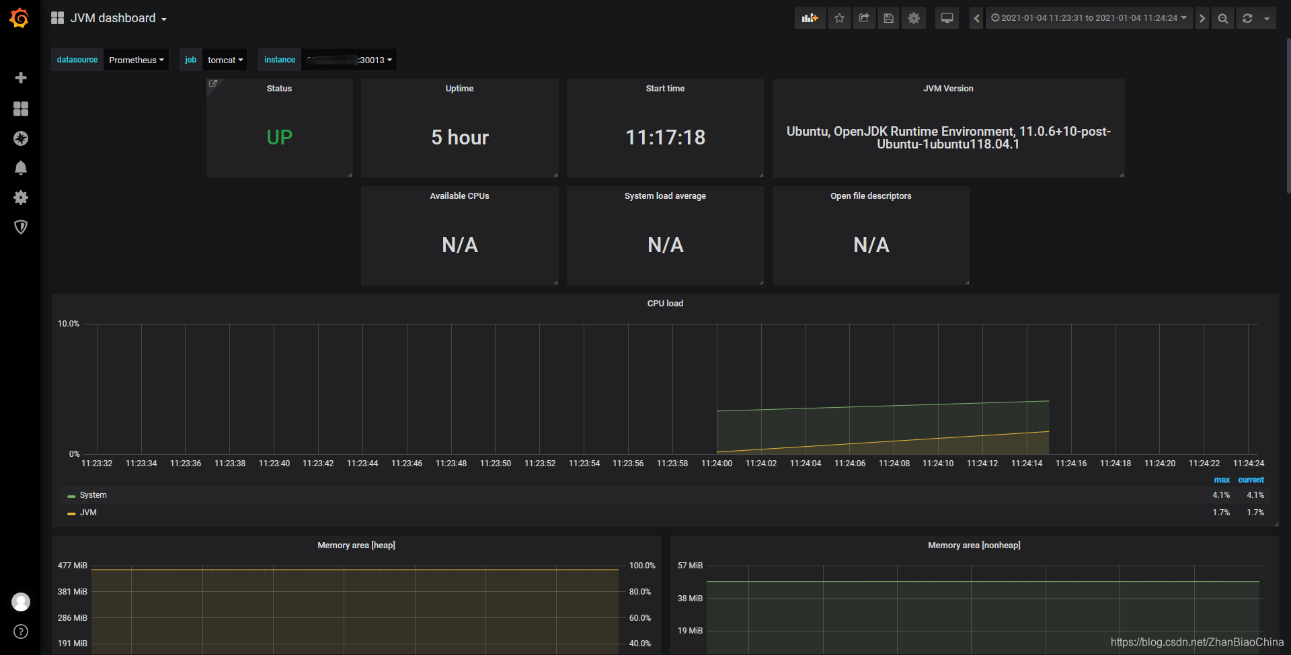Image resolution: width=1291 pixels, height=655 pixels.
Task: Open the Explore compass icon in sidebar
Action: click(x=21, y=138)
